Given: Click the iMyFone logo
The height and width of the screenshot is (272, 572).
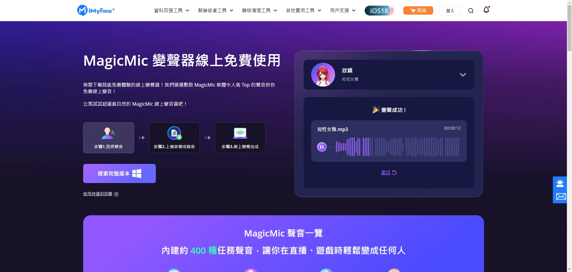Looking at the screenshot, I should point(96,10).
